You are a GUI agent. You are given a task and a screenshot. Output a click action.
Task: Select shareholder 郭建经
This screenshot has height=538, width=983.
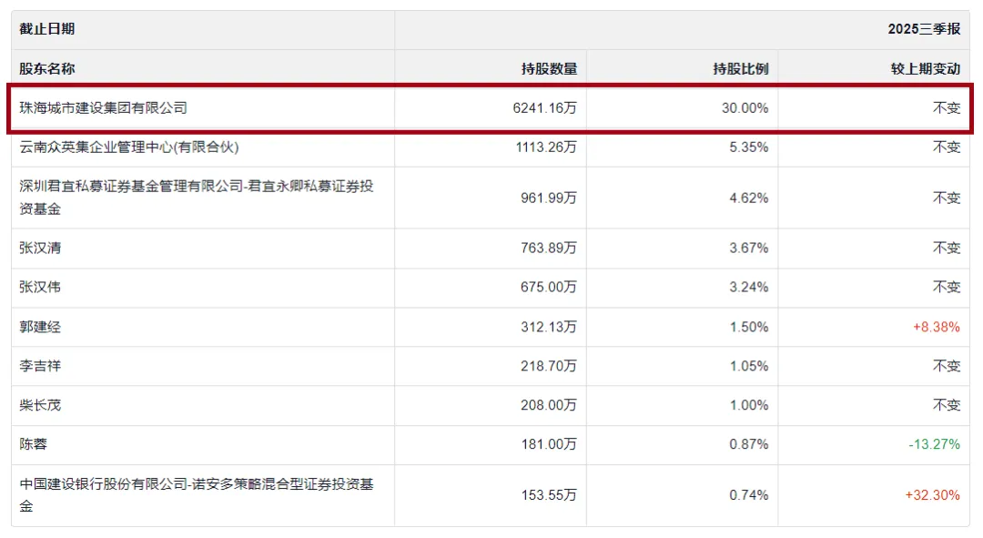(x=40, y=327)
